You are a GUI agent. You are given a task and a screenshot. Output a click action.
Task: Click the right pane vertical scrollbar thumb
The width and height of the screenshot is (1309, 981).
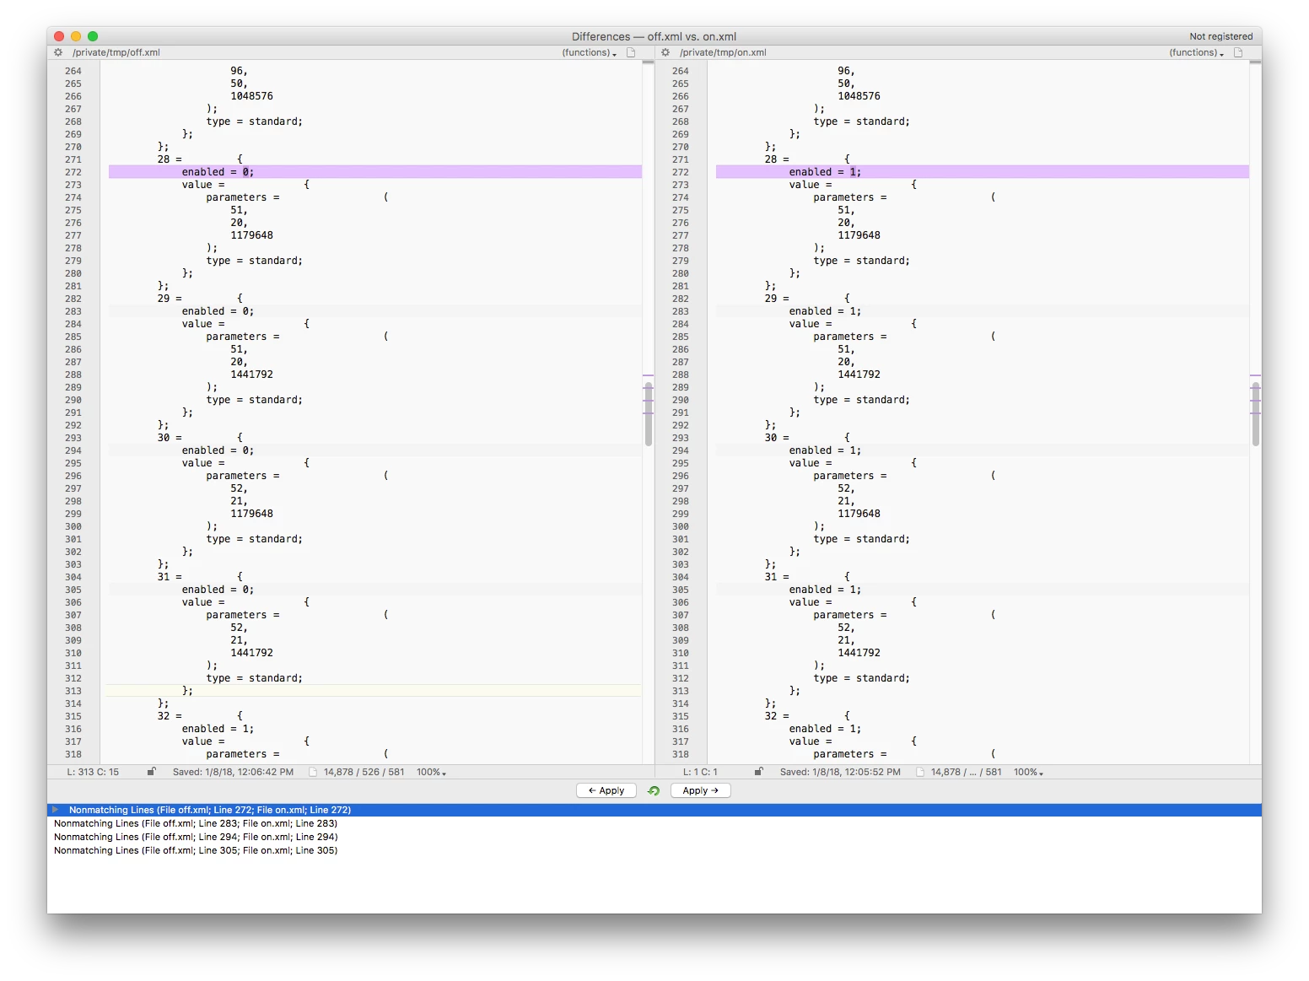click(x=1256, y=413)
